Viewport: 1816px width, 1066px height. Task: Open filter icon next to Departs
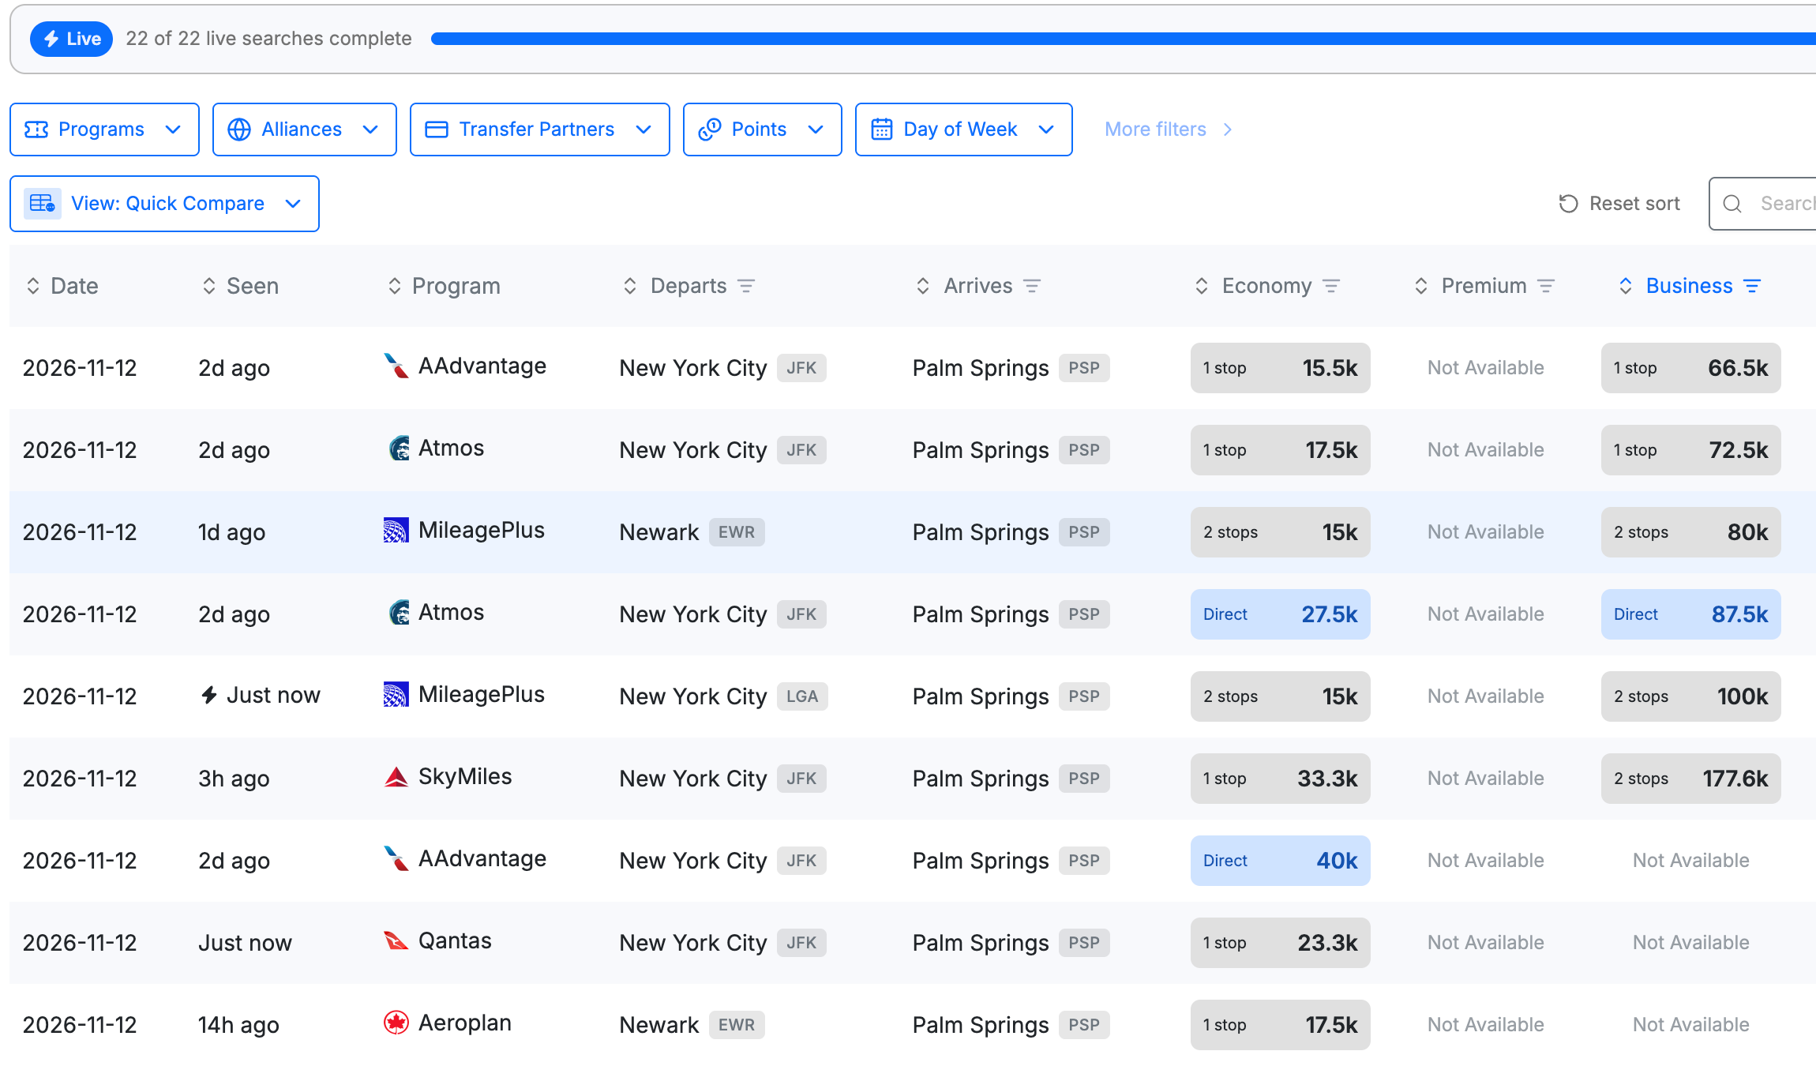point(746,286)
